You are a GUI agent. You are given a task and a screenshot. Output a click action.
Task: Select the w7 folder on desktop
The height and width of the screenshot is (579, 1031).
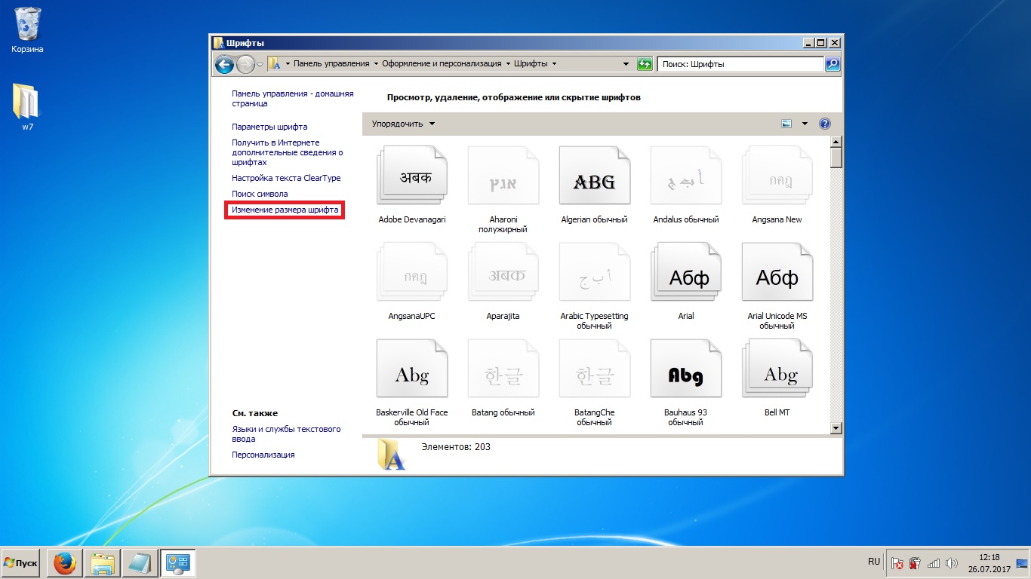click(27, 106)
